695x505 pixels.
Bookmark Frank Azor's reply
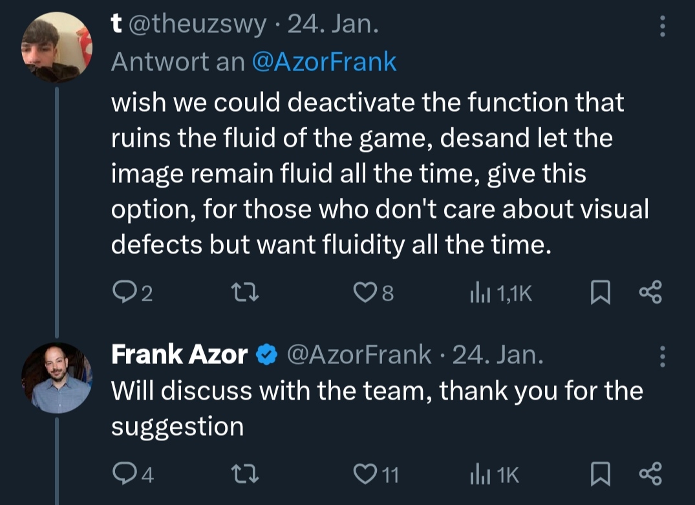click(x=601, y=475)
